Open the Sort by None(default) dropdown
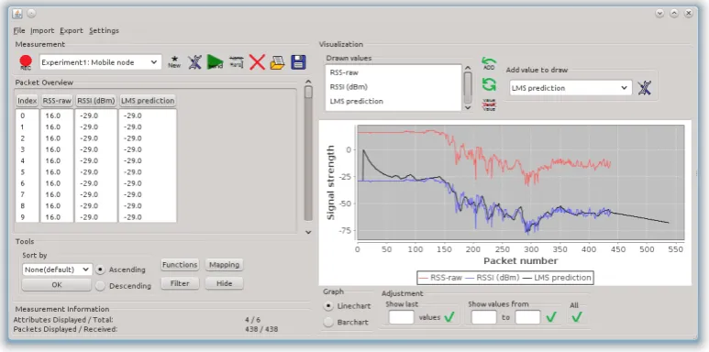Viewport: 709px width, 352px height. pyautogui.click(x=57, y=269)
